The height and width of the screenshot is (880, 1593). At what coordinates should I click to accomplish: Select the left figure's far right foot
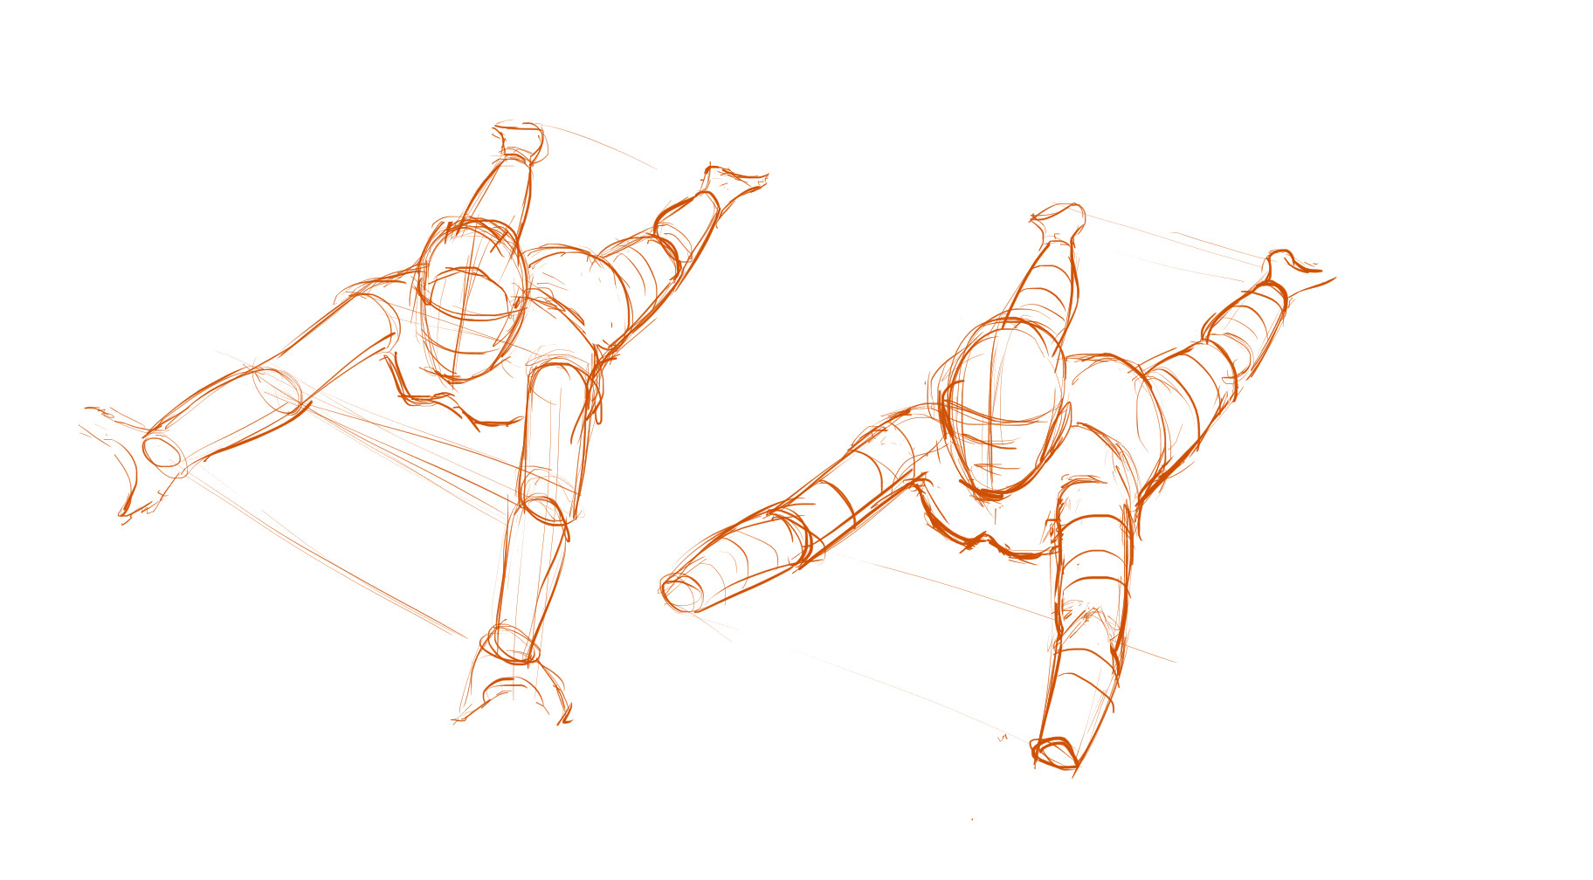click(734, 183)
